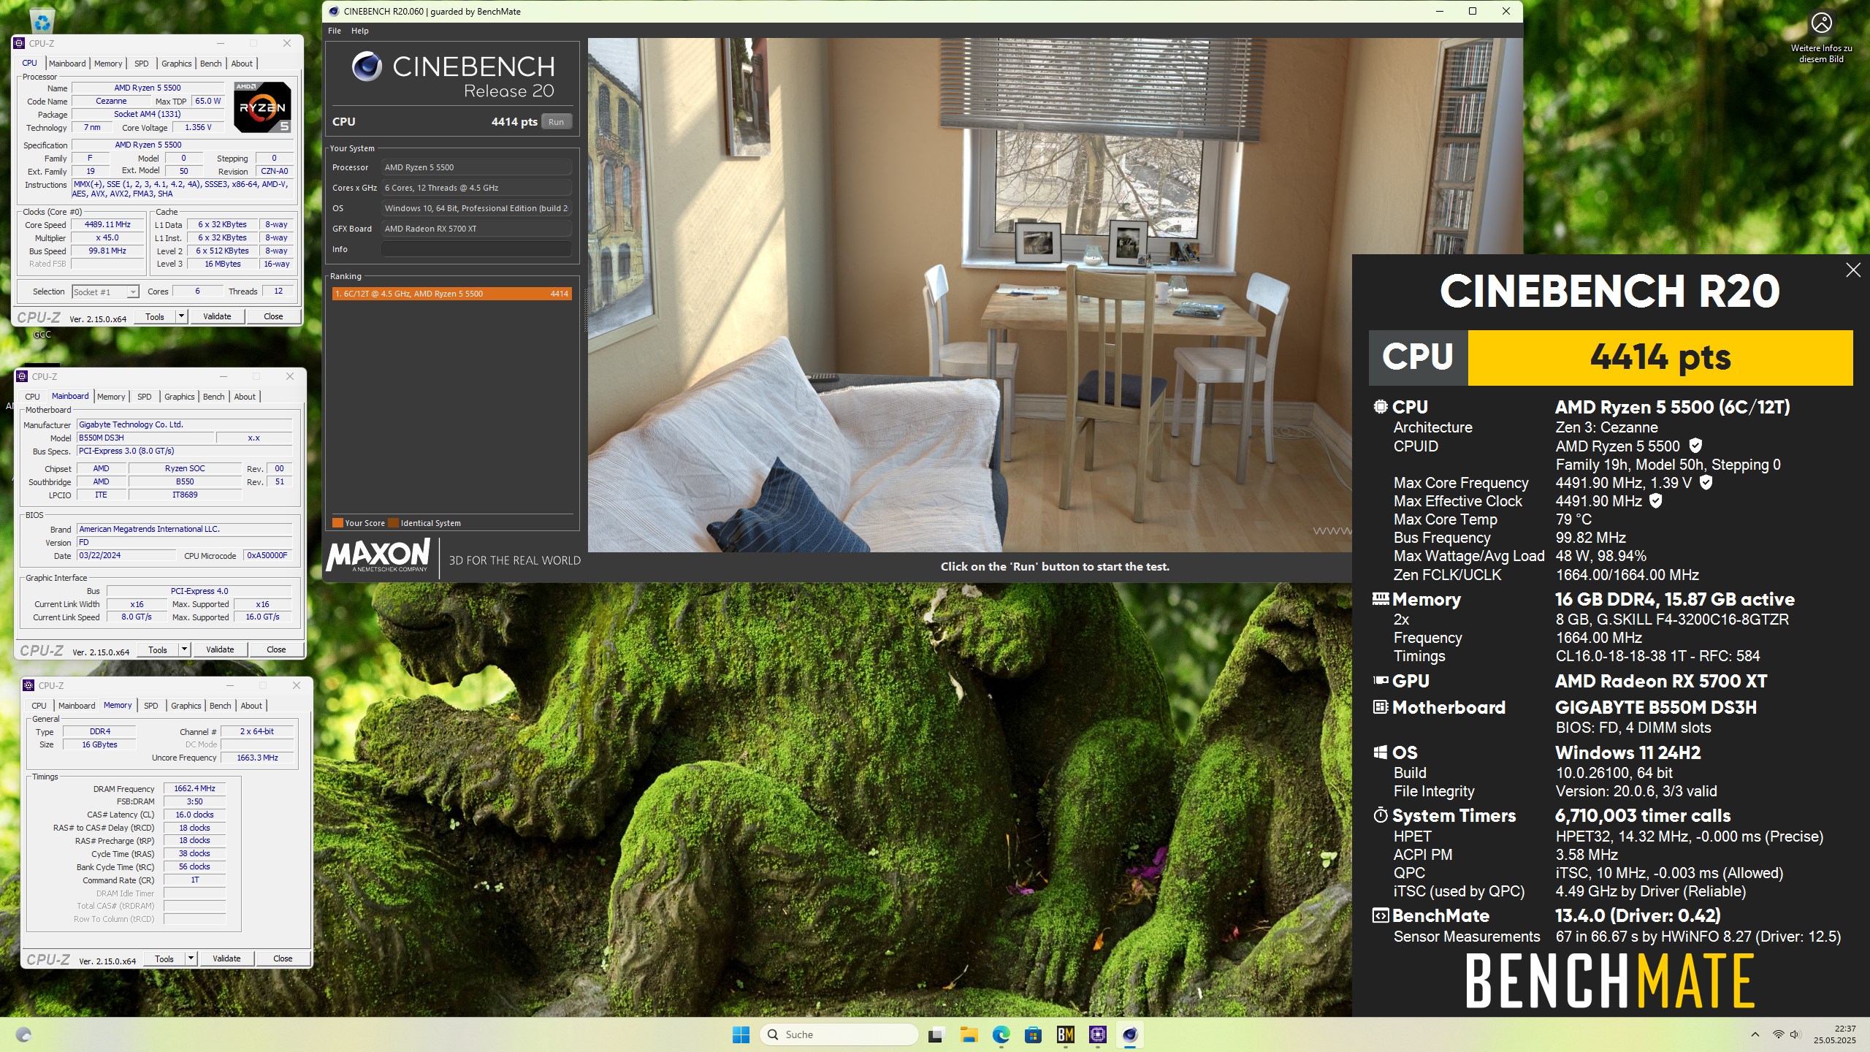Click Close button in CPU-Z Memory window
Image resolution: width=1870 pixels, height=1052 pixels.
coord(283,958)
